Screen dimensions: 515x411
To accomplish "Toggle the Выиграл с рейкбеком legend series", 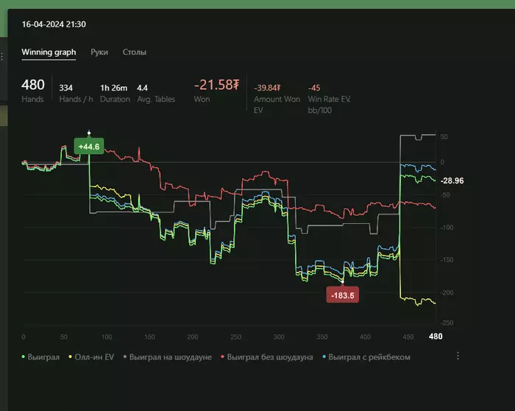I will point(366,357).
